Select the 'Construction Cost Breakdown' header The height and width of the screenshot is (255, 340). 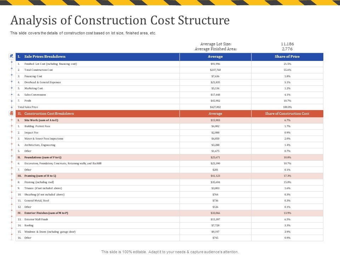(49, 114)
